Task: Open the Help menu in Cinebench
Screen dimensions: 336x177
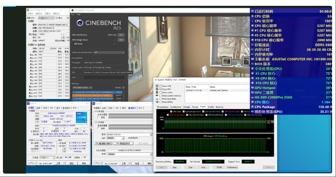Action: click(x=78, y=14)
